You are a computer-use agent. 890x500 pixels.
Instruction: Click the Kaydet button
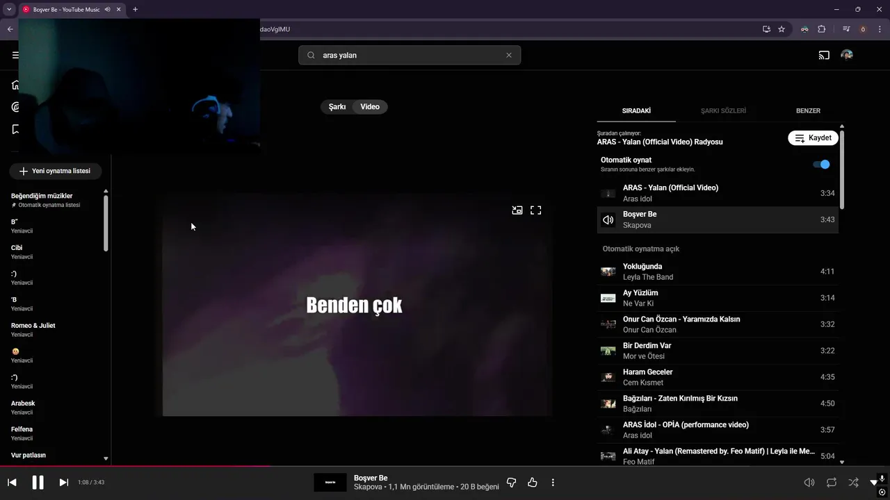(x=813, y=137)
